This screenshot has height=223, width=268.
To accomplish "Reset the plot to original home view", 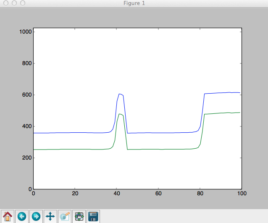I will tap(8, 216).
